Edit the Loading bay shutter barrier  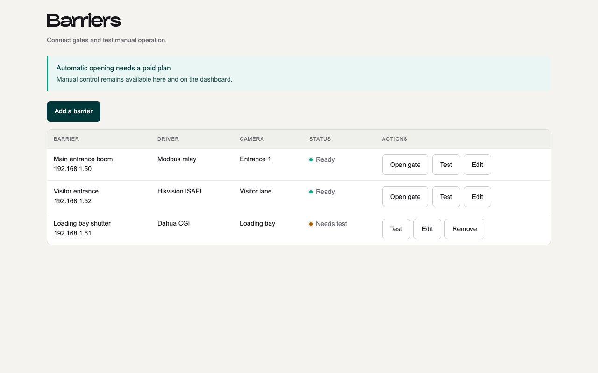427,229
